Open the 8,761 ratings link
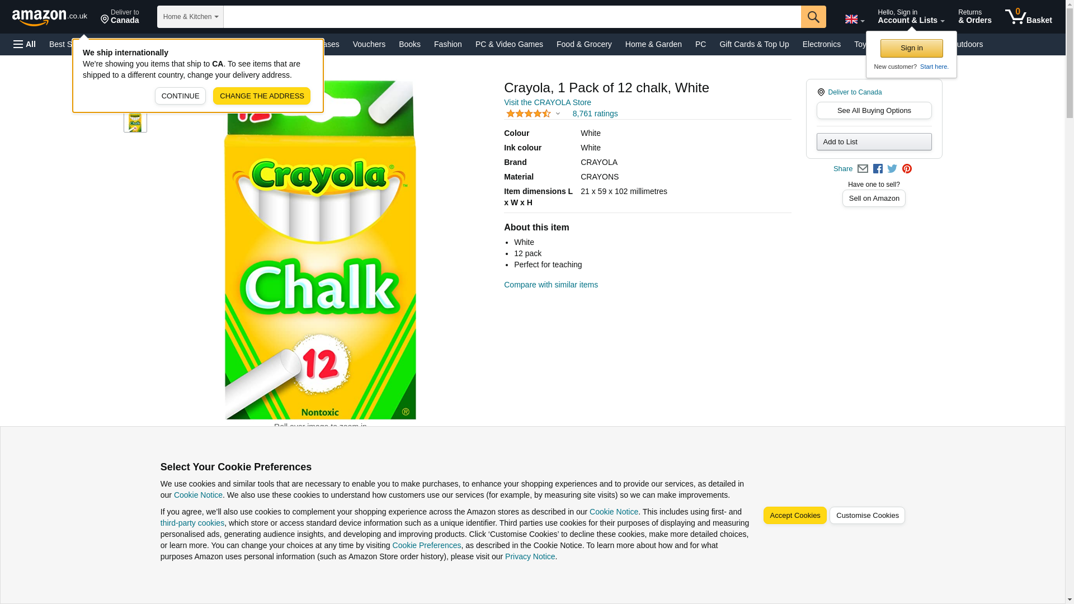 [x=595, y=114]
